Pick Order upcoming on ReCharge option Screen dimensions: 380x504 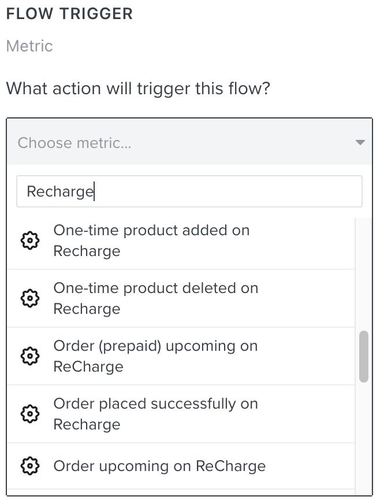click(181, 466)
